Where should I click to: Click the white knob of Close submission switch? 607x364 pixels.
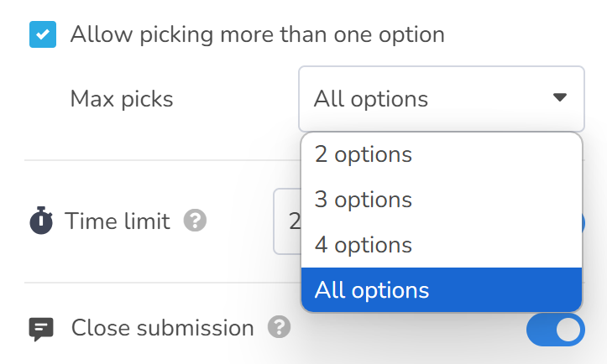(568, 330)
